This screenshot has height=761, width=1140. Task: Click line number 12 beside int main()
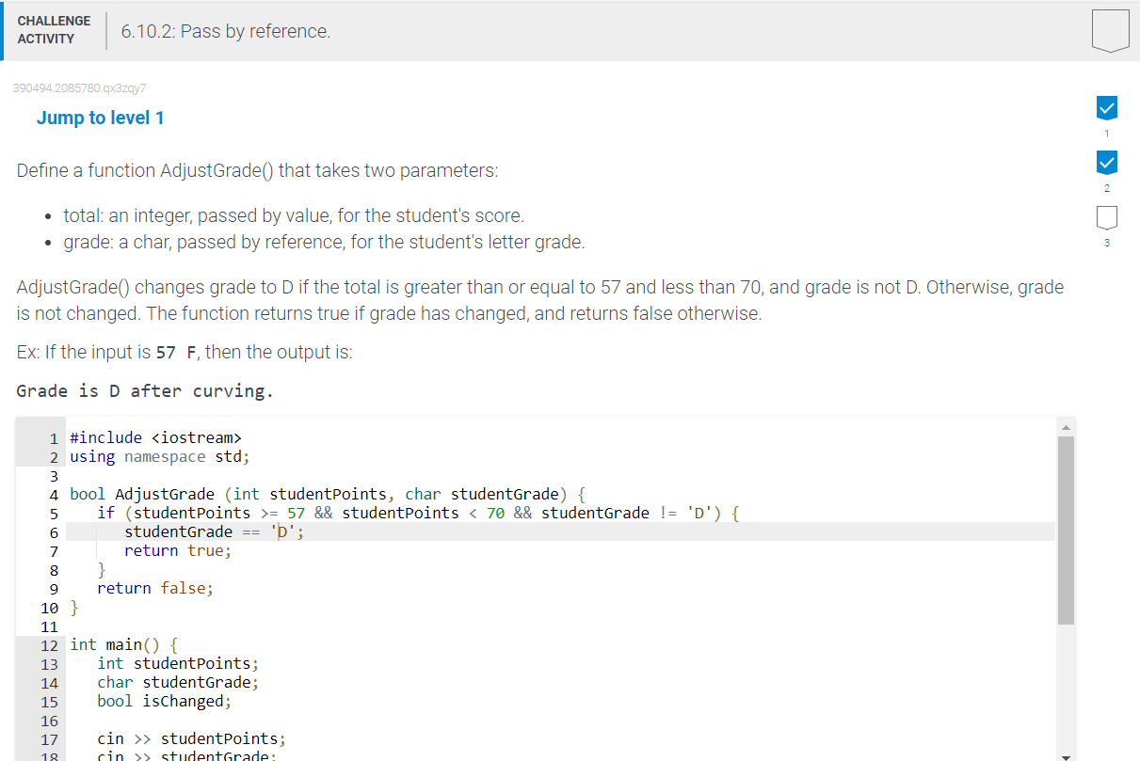pos(52,644)
